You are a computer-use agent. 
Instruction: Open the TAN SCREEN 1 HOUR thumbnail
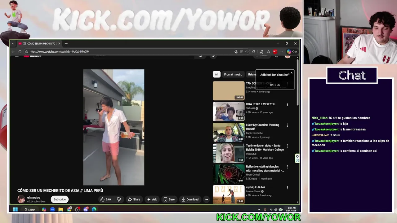(229, 91)
